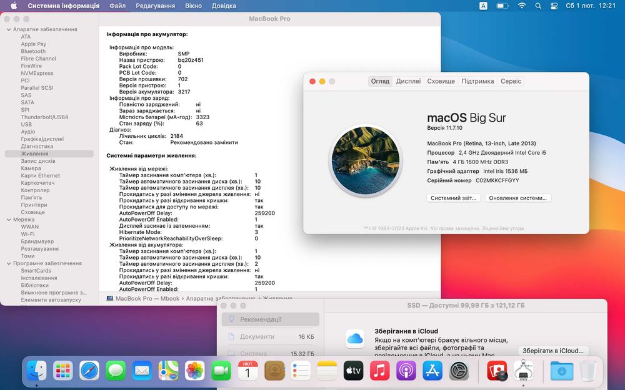Switch to the Сховище tab
Image resolution: width=625 pixels, height=390 pixels.
click(441, 81)
